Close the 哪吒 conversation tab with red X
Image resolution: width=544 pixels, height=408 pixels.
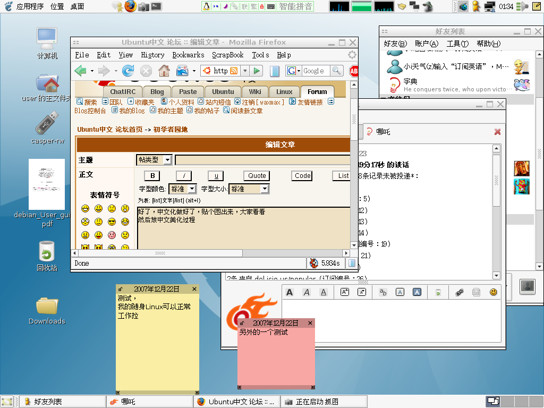point(497,132)
